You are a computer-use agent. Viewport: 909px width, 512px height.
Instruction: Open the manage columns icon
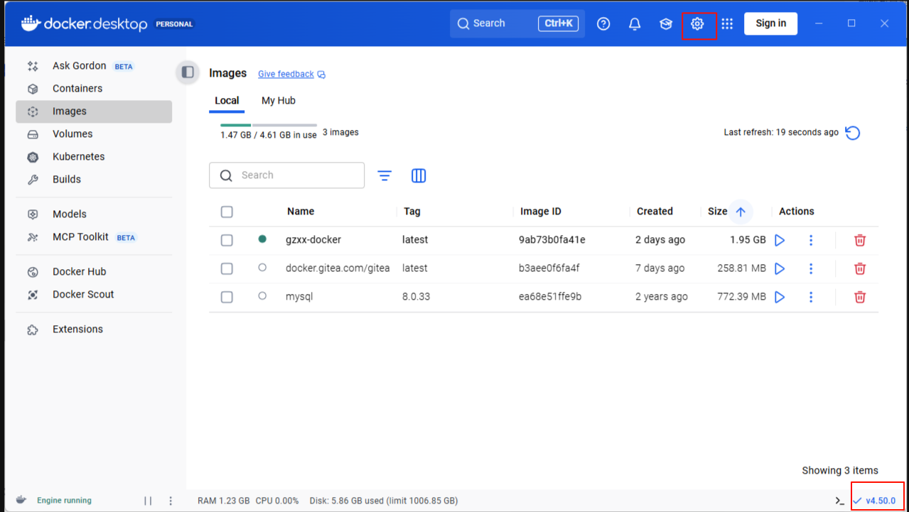[419, 175]
